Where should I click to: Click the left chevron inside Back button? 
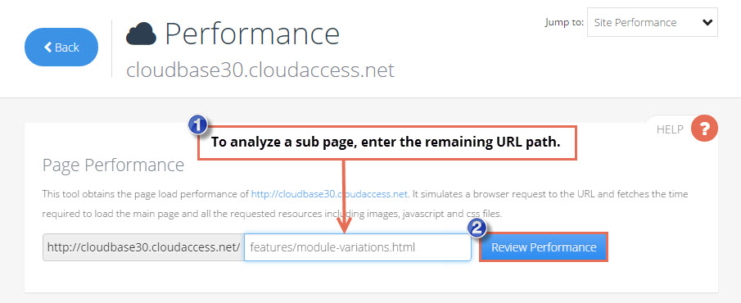click(47, 47)
